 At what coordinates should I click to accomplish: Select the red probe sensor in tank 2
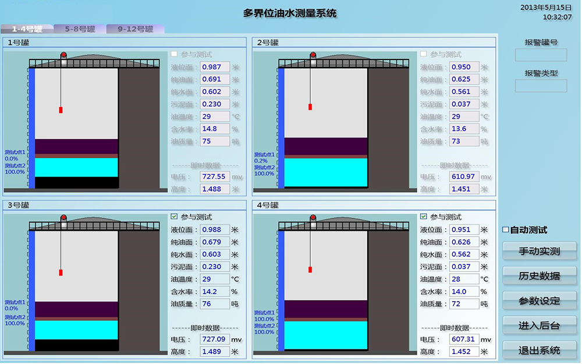click(x=310, y=107)
